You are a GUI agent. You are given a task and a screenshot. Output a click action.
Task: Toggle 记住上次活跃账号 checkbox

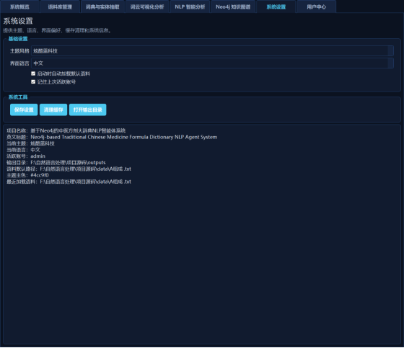point(53,82)
